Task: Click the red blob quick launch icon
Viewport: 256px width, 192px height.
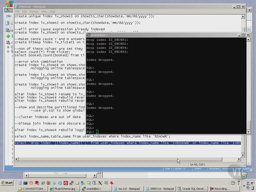Action: pyautogui.click(x=37, y=183)
